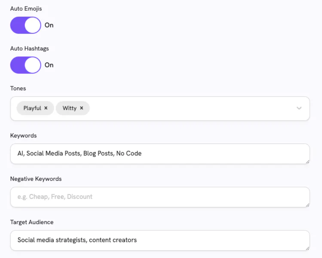Expand the Tones dropdown chevron

(299, 108)
